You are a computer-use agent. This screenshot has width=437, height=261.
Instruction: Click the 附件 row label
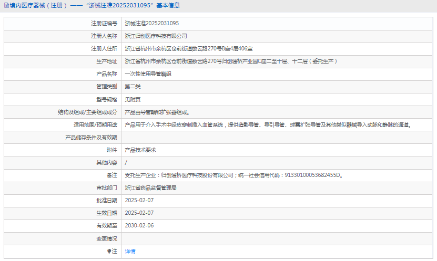pyautogui.click(x=112, y=150)
